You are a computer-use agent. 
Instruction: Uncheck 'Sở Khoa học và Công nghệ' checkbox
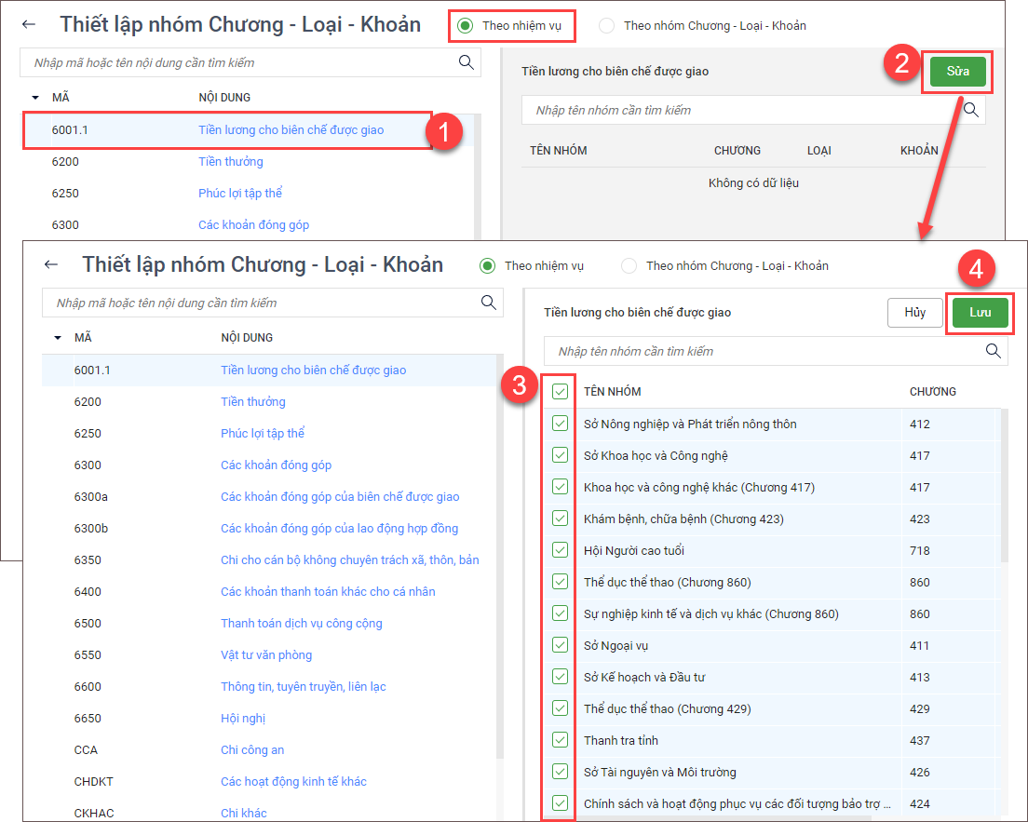[x=560, y=455]
